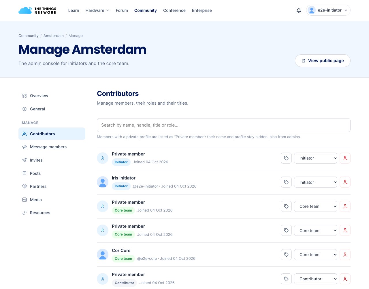Click the tag icon for the private Initiator member

(286, 158)
